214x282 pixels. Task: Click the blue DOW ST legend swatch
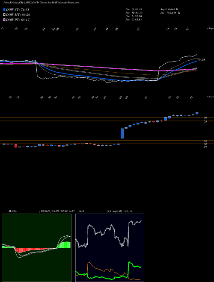tap(5, 10)
